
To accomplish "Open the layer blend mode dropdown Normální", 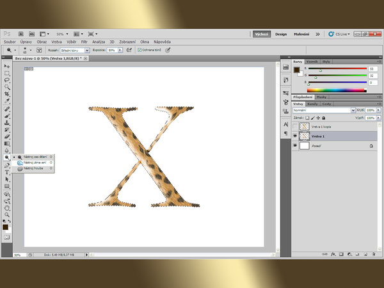I will (323, 110).
